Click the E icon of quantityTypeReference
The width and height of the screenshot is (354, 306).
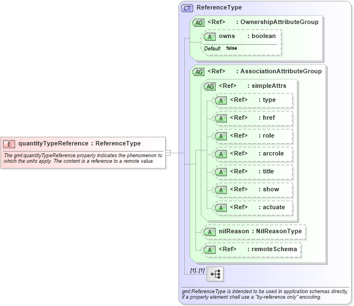pos(9,144)
